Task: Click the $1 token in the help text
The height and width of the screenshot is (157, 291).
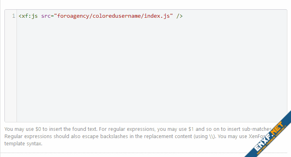Action: click(x=191, y=129)
